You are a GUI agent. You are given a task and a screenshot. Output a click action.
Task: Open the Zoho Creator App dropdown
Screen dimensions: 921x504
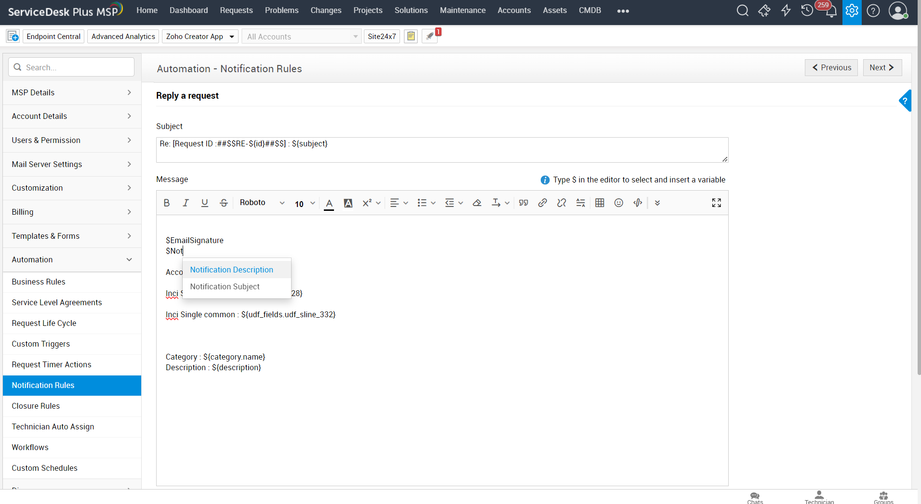tap(200, 36)
